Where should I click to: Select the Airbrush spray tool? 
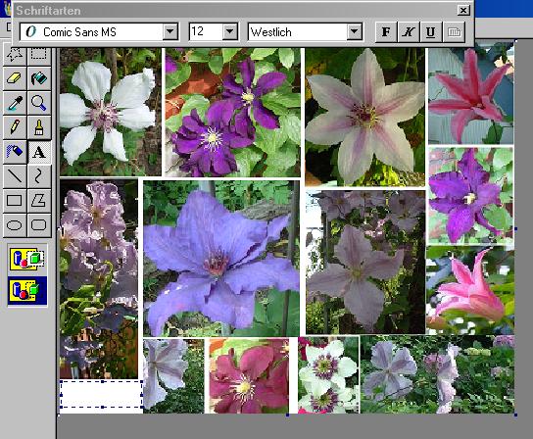(x=15, y=152)
